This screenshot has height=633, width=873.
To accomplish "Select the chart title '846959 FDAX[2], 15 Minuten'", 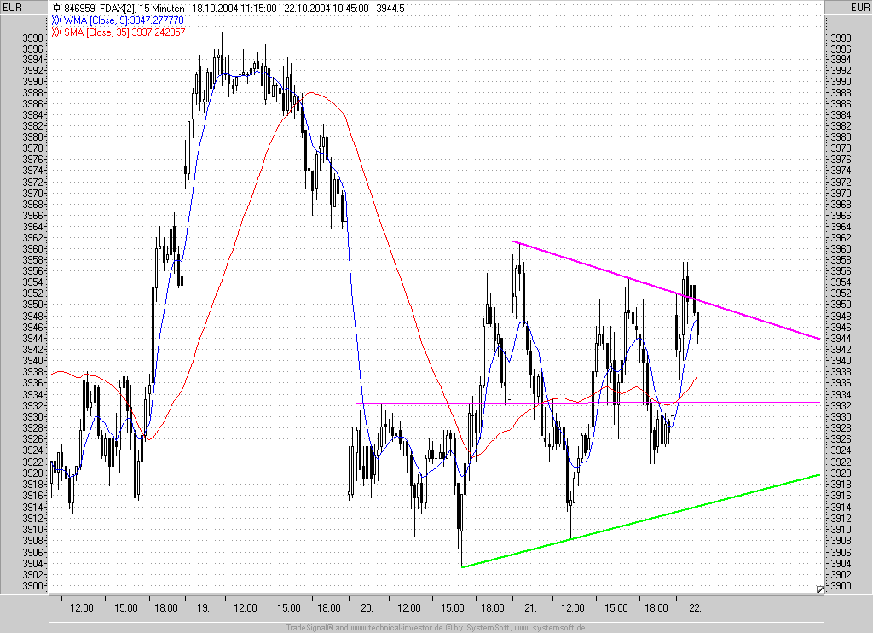I will click(x=124, y=9).
